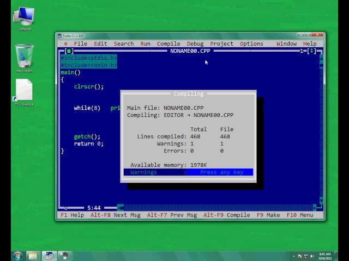349x261 pixels.
Task: Click the vertical scrollbar down arrow
Action: 321,201
